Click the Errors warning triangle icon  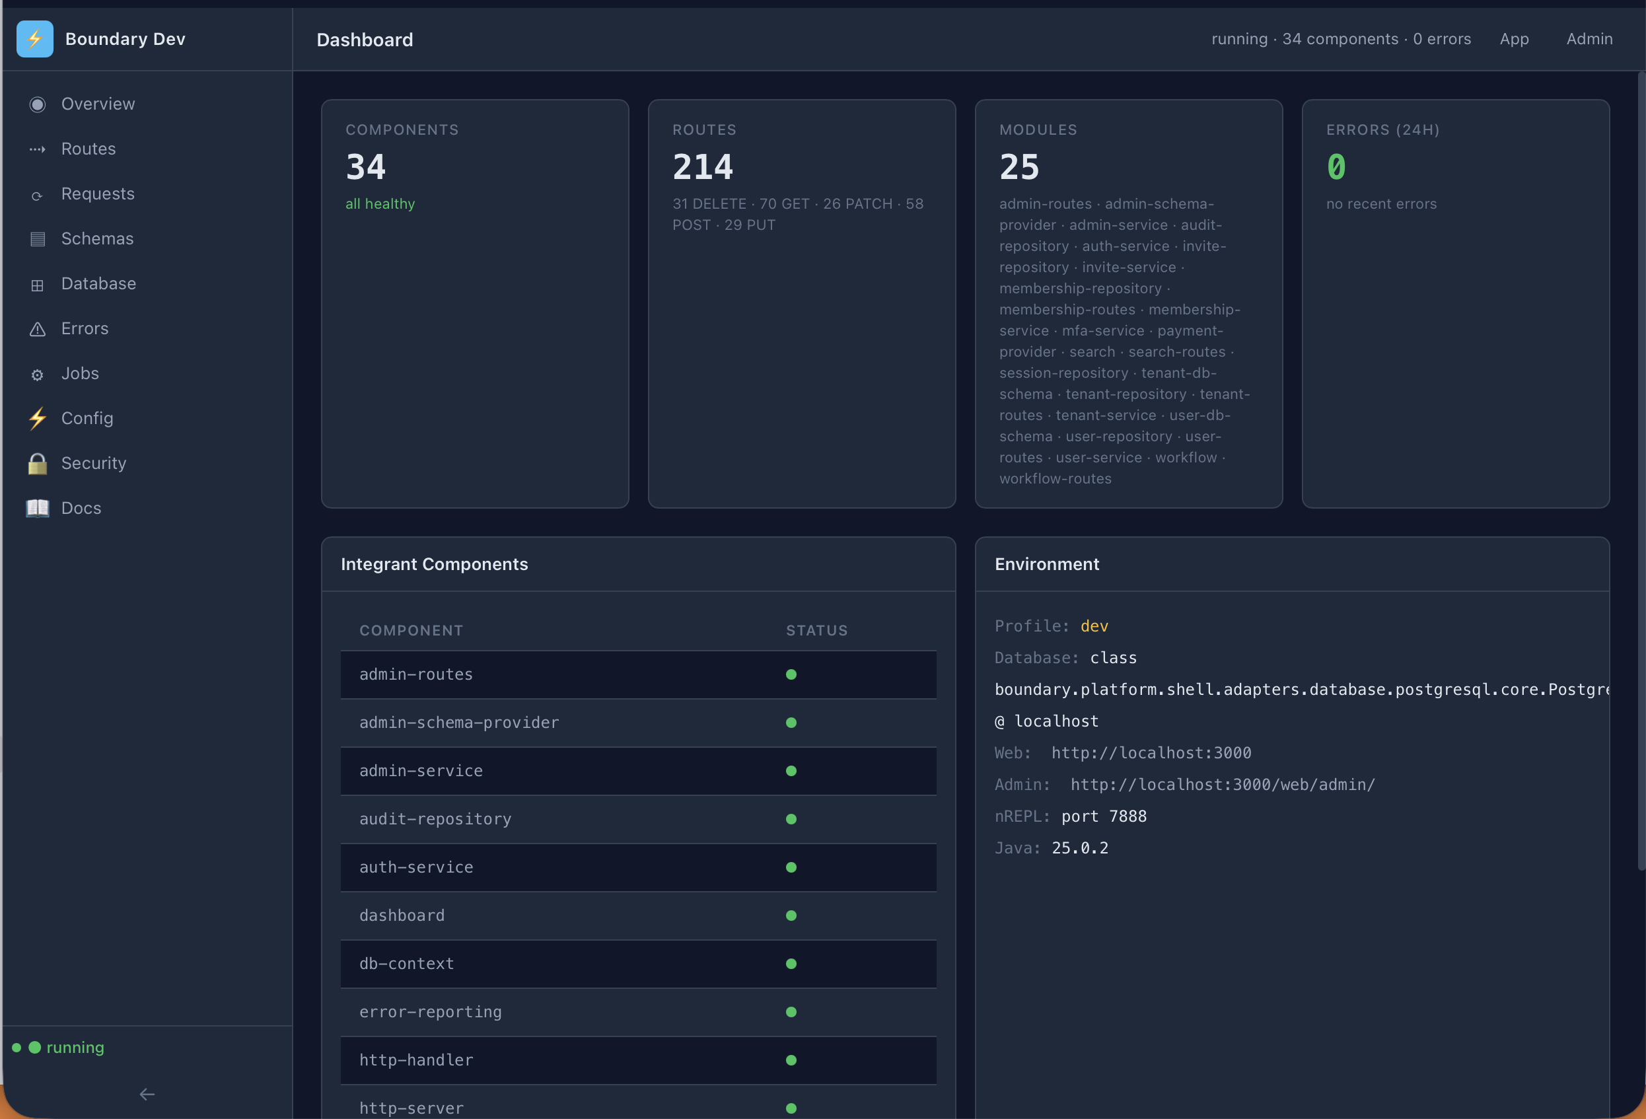38,330
